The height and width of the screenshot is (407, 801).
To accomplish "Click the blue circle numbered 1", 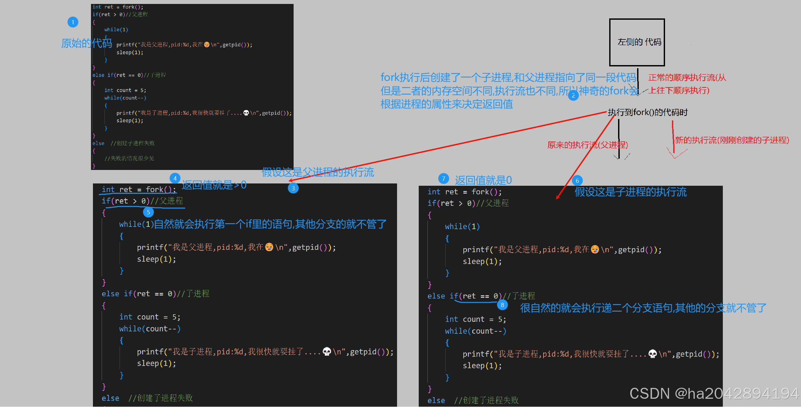I will [73, 22].
